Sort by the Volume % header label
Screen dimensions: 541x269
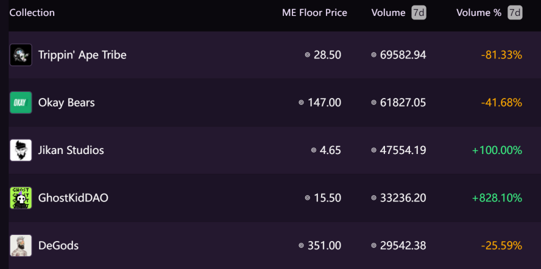tap(478, 13)
